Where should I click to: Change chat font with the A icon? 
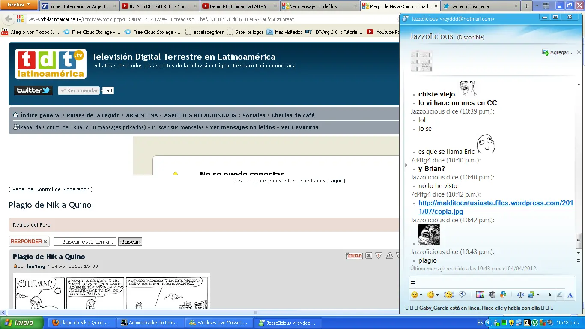570,295
